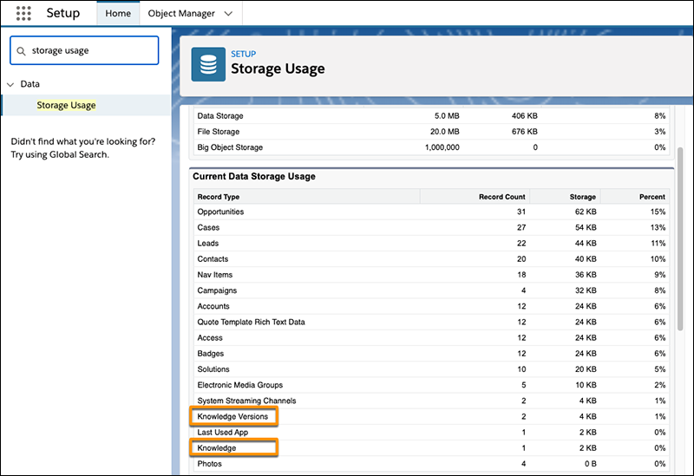The image size is (694, 476).
Task: Click the 676 KB used value
Action: (x=525, y=132)
